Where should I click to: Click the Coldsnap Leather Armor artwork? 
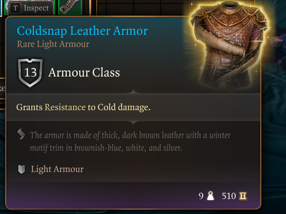229,44
